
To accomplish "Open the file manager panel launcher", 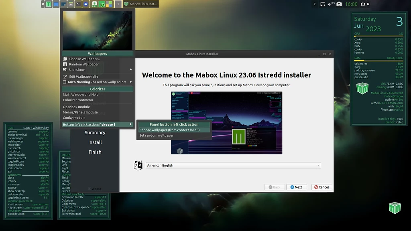I will click(71, 4).
